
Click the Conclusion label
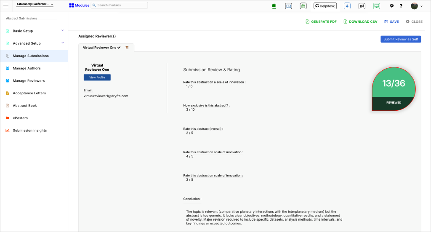tap(192, 199)
